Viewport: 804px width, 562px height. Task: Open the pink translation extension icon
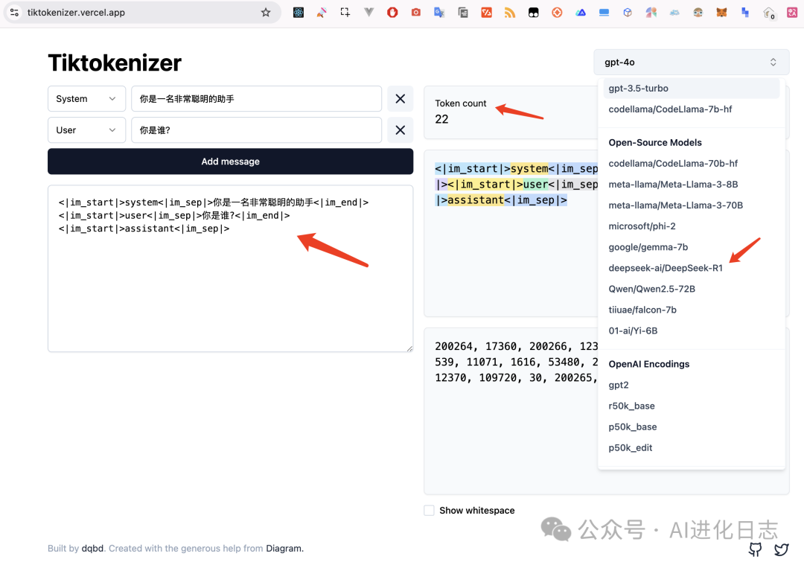click(792, 13)
